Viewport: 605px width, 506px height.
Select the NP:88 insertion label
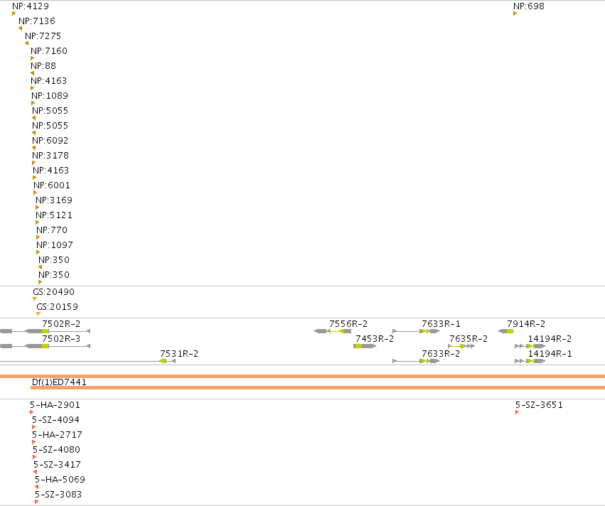click(x=43, y=66)
